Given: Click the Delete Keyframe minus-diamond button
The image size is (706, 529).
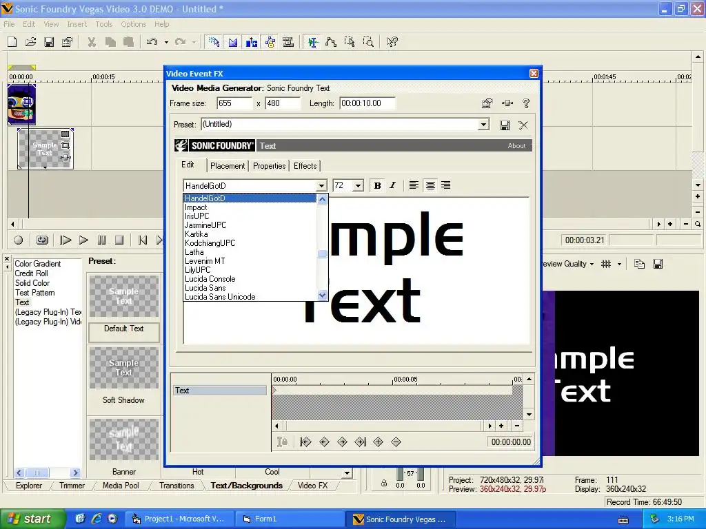Looking at the screenshot, I should coord(396,442).
